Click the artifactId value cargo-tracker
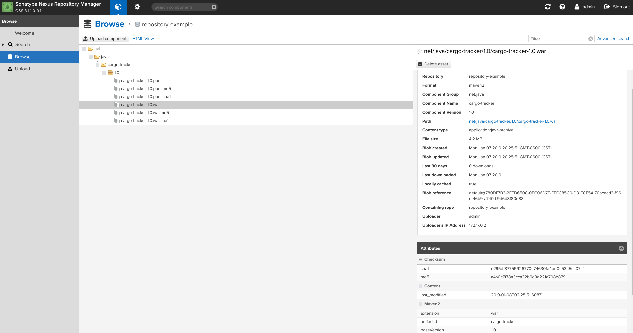 click(x=503, y=322)
